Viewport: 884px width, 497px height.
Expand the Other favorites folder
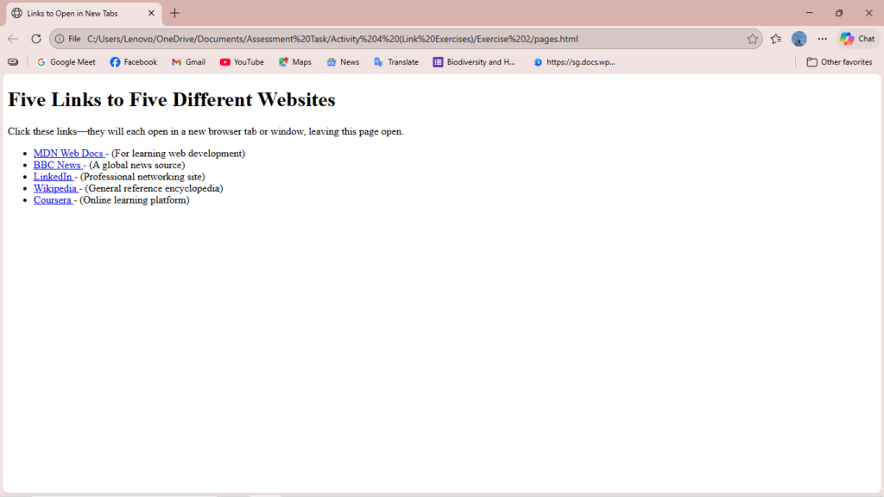pyautogui.click(x=839, y=62)
